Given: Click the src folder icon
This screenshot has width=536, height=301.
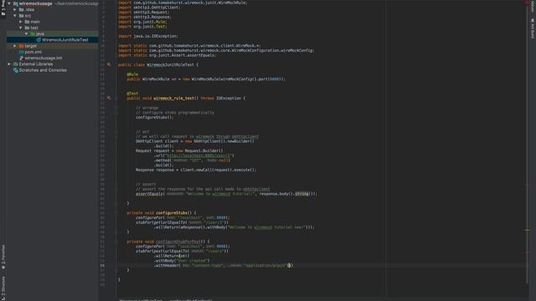Looking at the screenshot, I should pyautogui.click(x=21, y=16).
